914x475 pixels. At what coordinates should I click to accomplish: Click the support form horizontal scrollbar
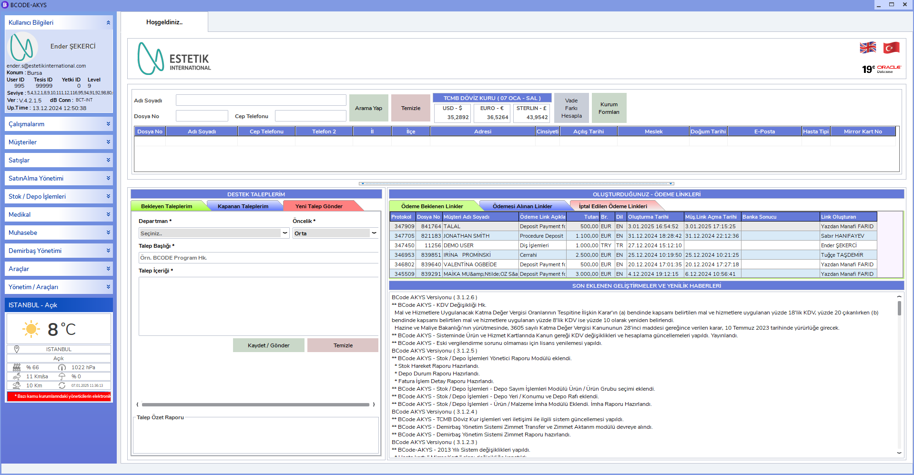(x=255, y=404)
